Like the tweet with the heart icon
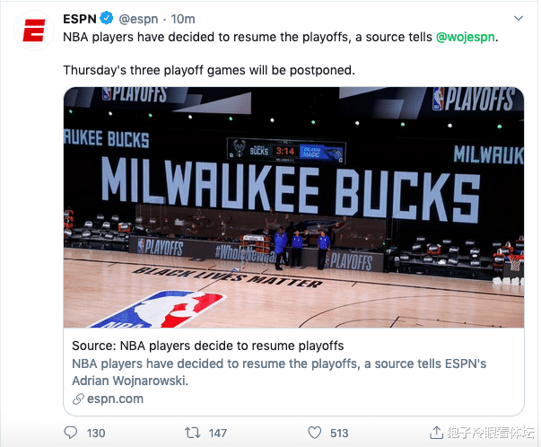541x447 pixels. pos(313,433)
